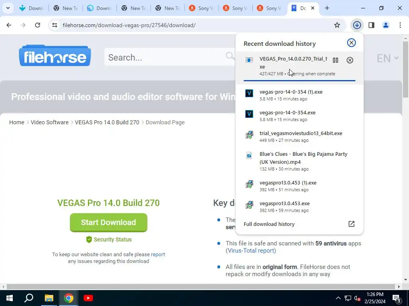Viewport: 409px width, 306px height.
Task: Click file icon of VEGAS_Pro_14.0.0.270_Trial download
Action: pyautogui.click(x=249, y=60)
